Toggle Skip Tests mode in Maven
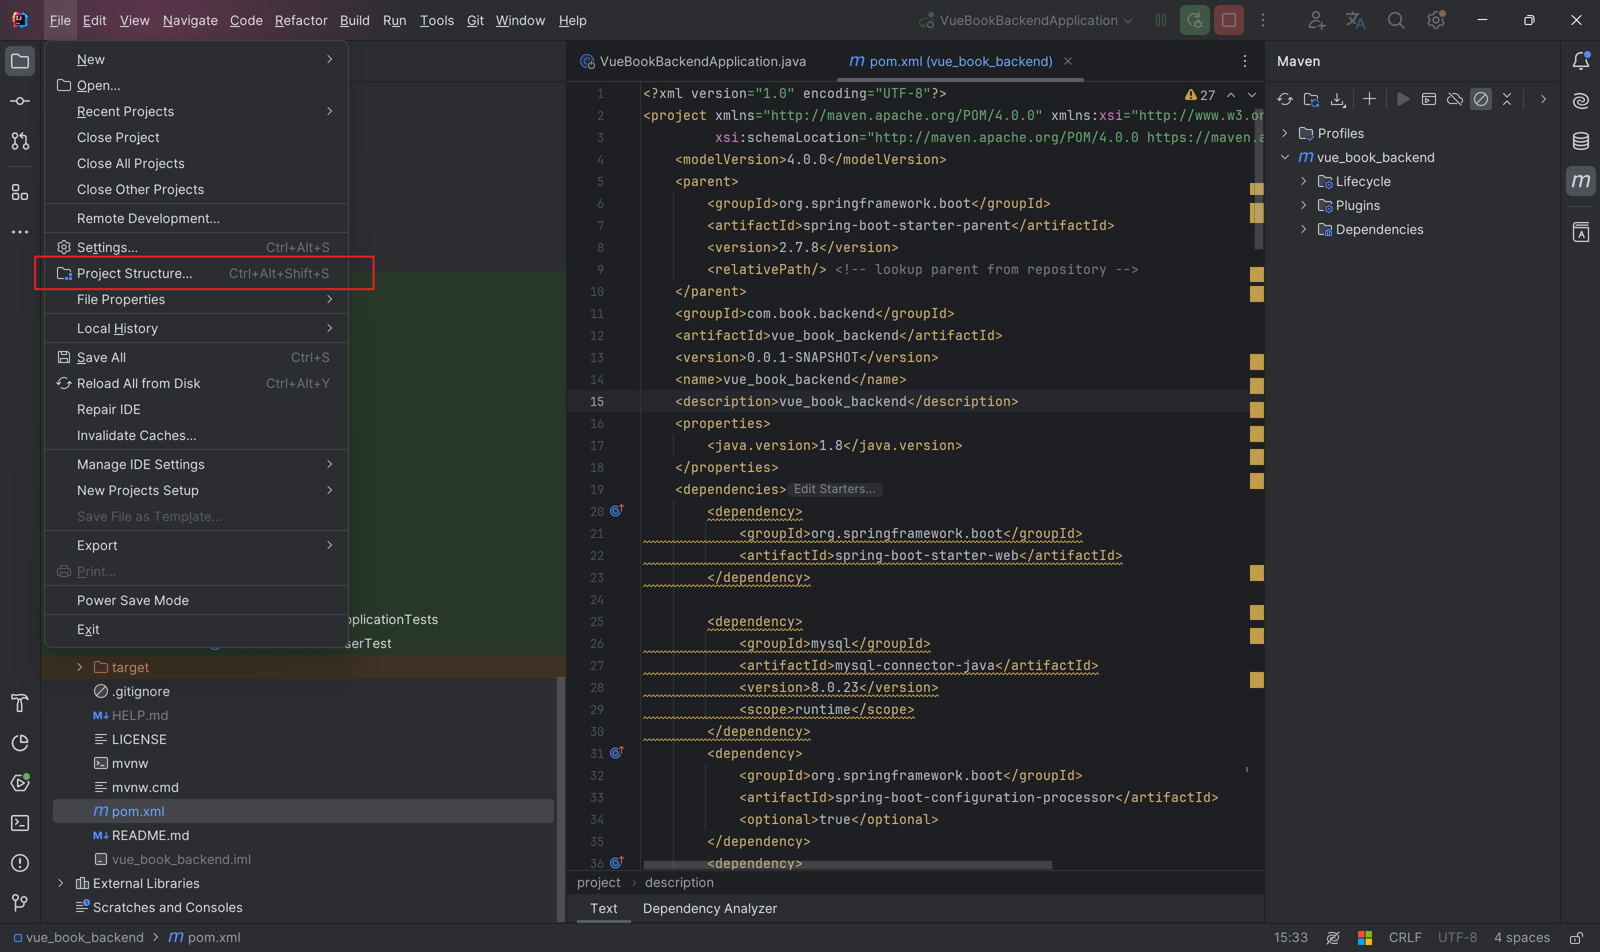Image resolution: width=1600 pixels, height=952 pixels. [x=1480, y=99]
